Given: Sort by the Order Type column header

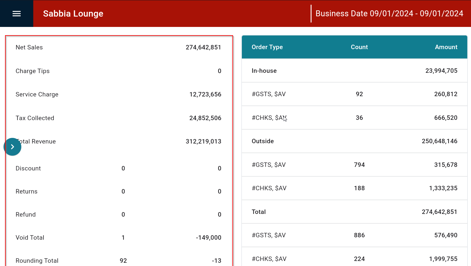Looking at the screenshot, I should [x=267, y=47].
